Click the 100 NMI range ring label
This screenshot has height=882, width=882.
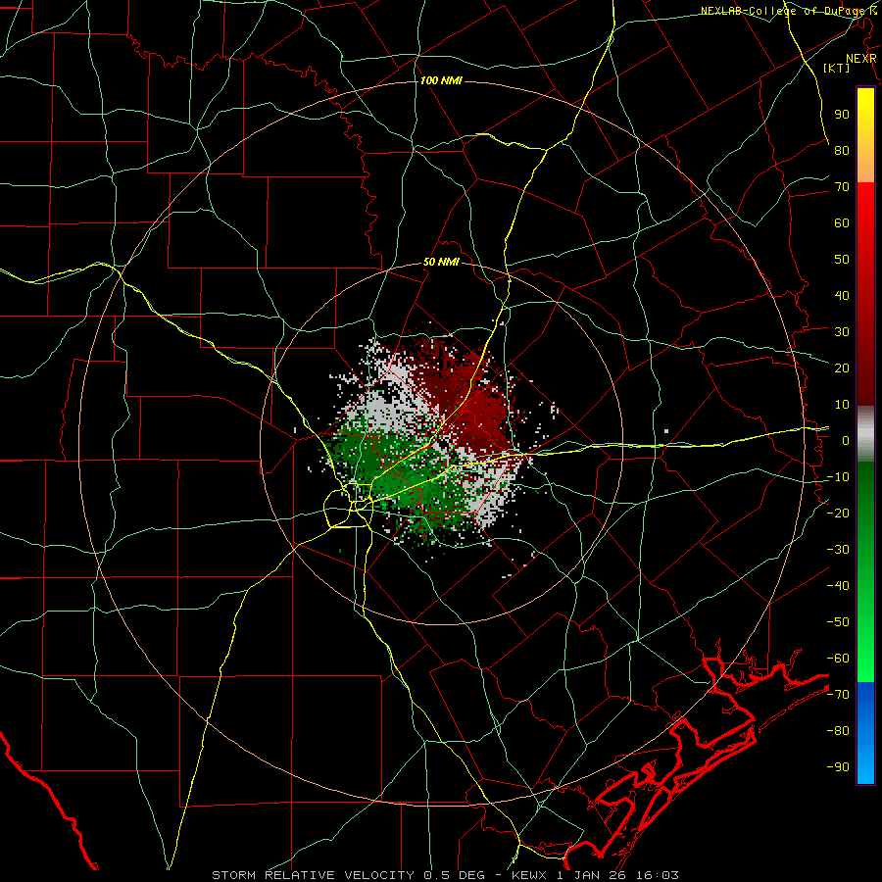tap(441, 81)
